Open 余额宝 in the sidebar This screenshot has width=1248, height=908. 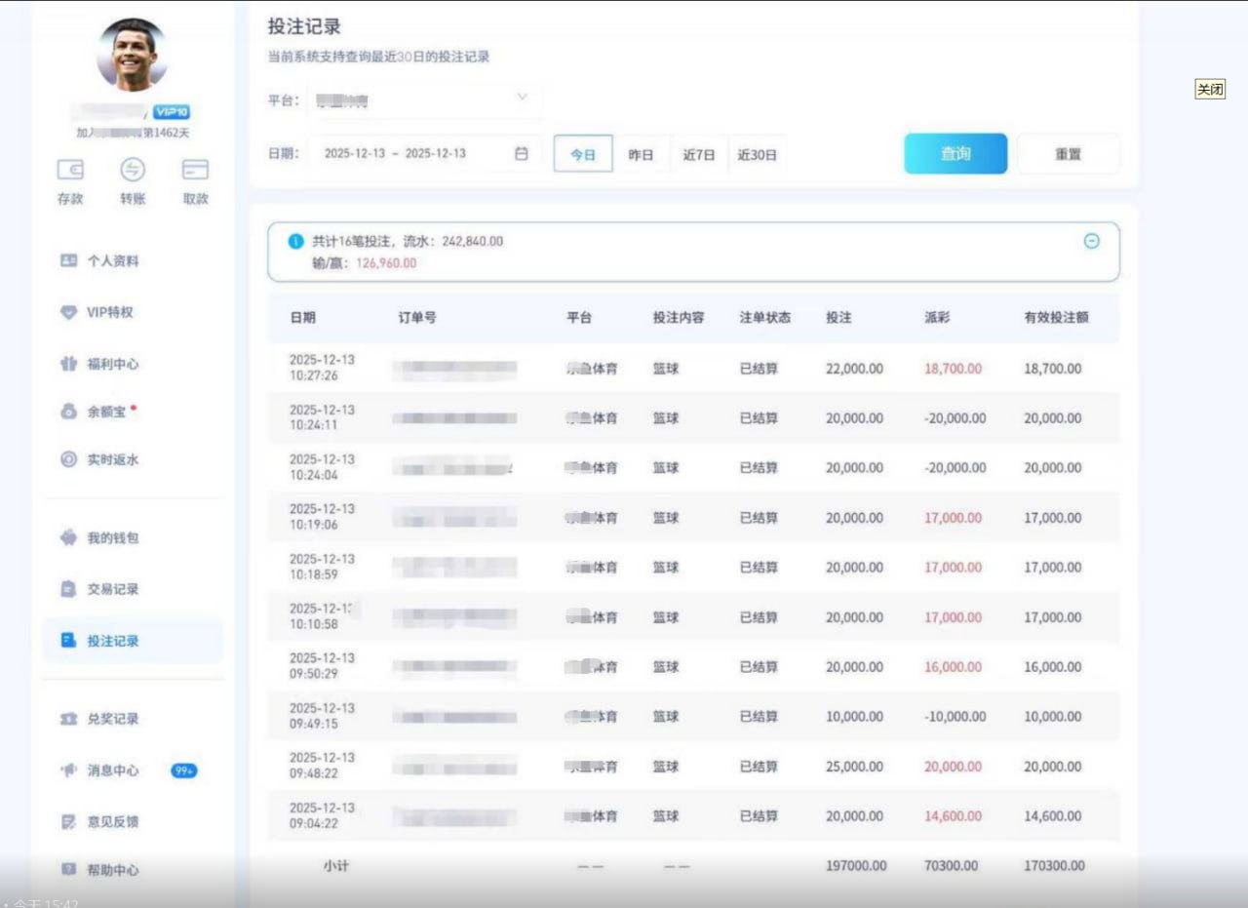coord(106,412)
